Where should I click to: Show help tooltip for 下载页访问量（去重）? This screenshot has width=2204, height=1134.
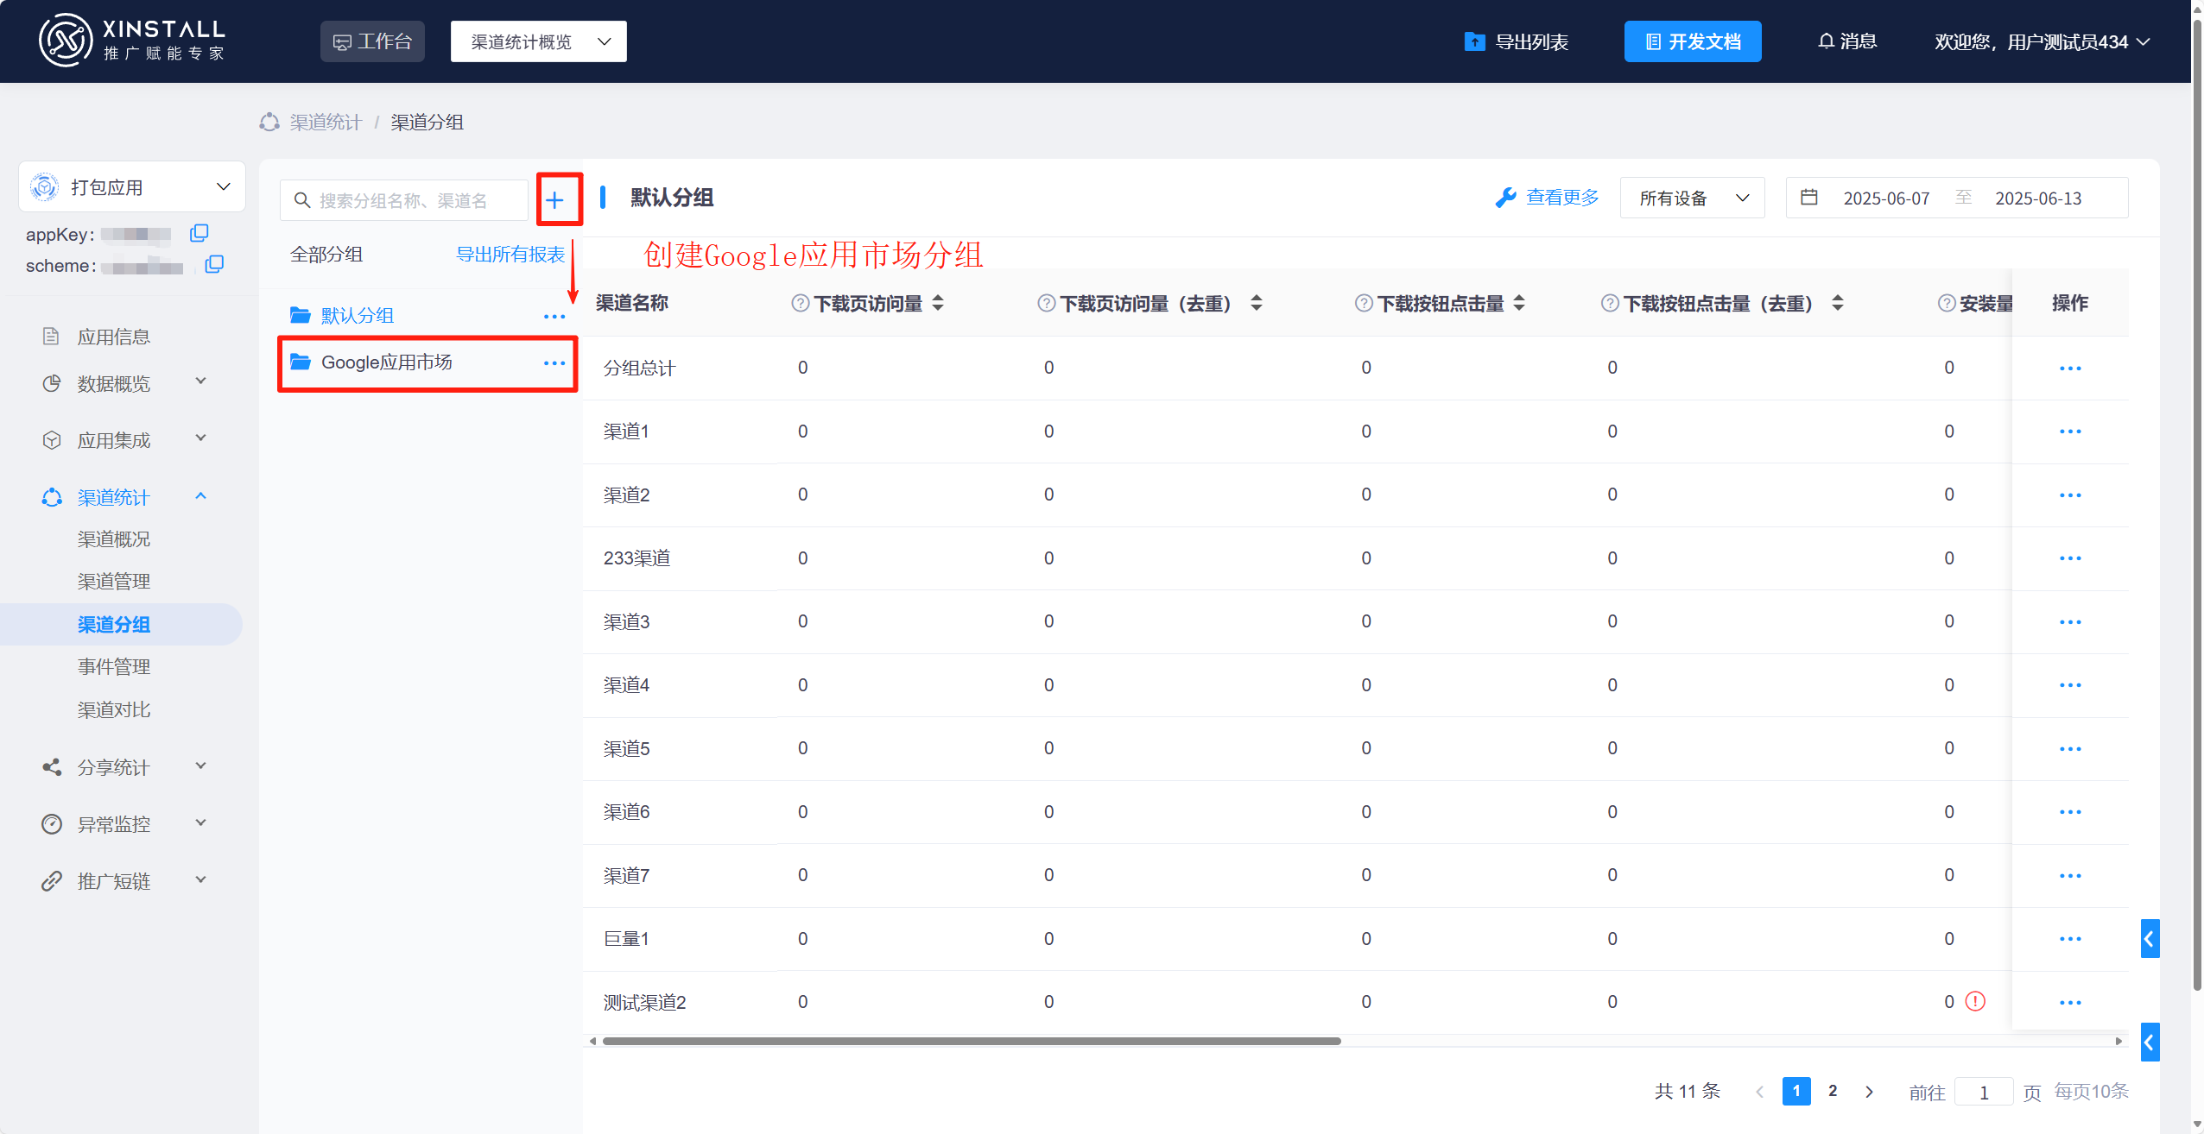pyautogui.click(x=1047, y=303)
